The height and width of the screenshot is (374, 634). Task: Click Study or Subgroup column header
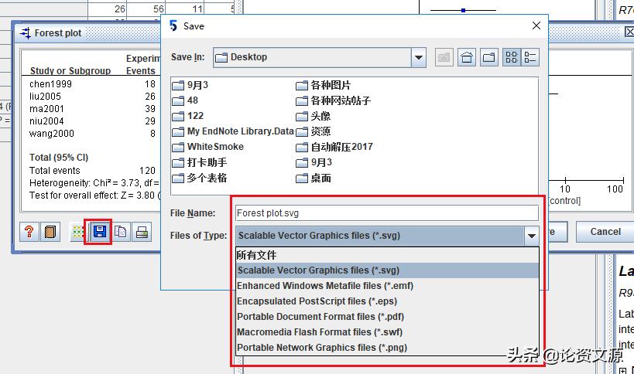[x=70, y=71]
